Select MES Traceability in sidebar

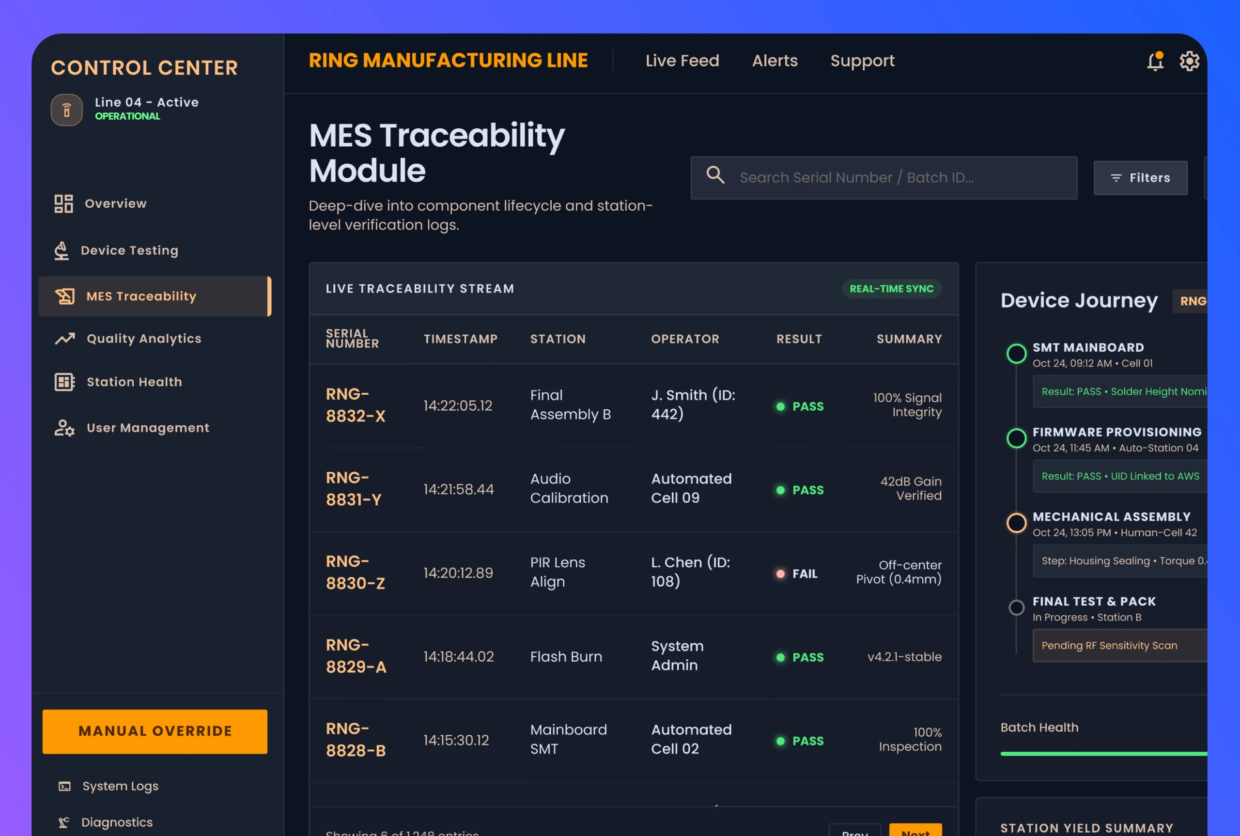tap(155, 296)
